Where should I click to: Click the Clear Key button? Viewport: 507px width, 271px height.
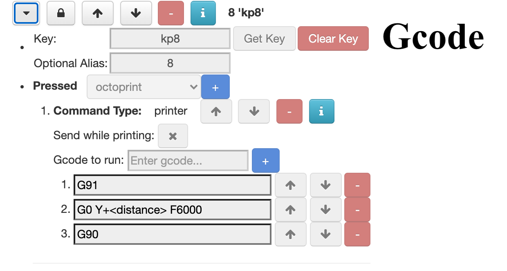point(333,38)
